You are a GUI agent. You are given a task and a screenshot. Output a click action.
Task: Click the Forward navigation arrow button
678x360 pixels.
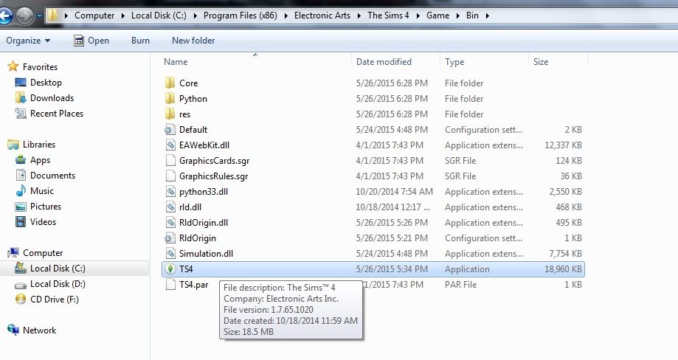pos(24,16)
